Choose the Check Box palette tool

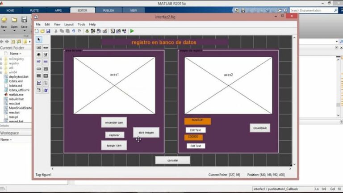click(x=46, y=54)
